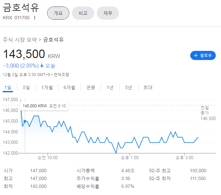Show the 1개월 chart range

[47, 88]
